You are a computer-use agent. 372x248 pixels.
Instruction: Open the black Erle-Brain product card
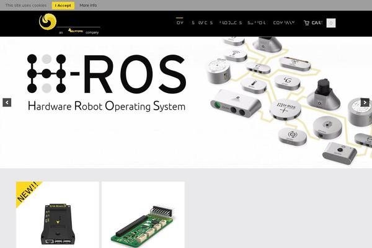tap(58, 215)
